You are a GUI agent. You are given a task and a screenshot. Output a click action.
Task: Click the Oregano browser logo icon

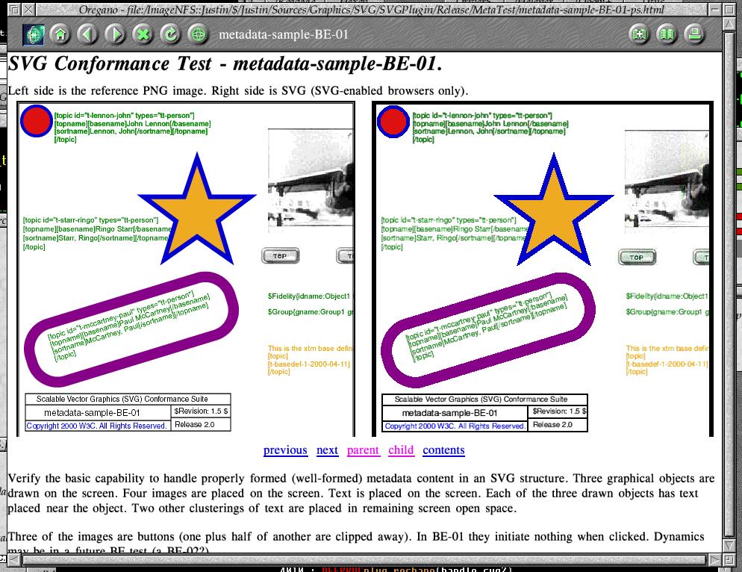32,34
